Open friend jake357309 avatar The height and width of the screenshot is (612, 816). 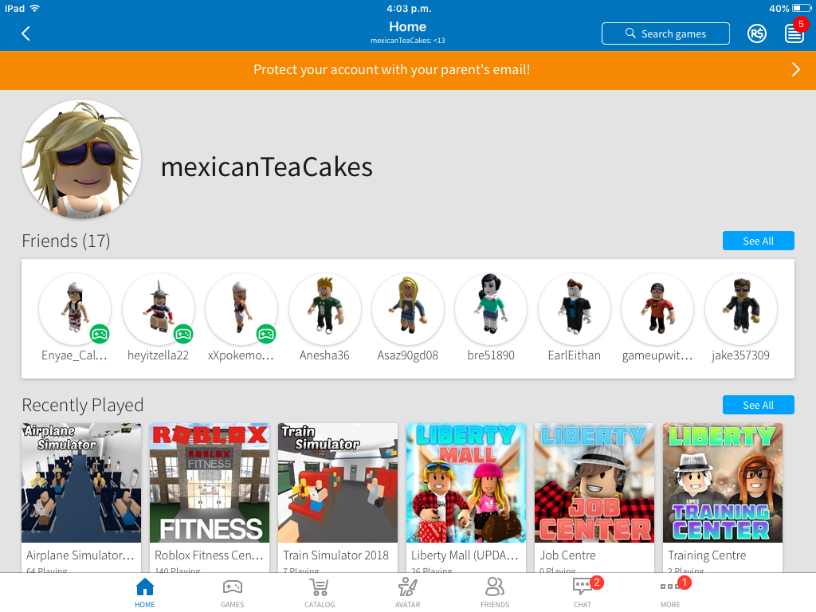click(740, 309)
